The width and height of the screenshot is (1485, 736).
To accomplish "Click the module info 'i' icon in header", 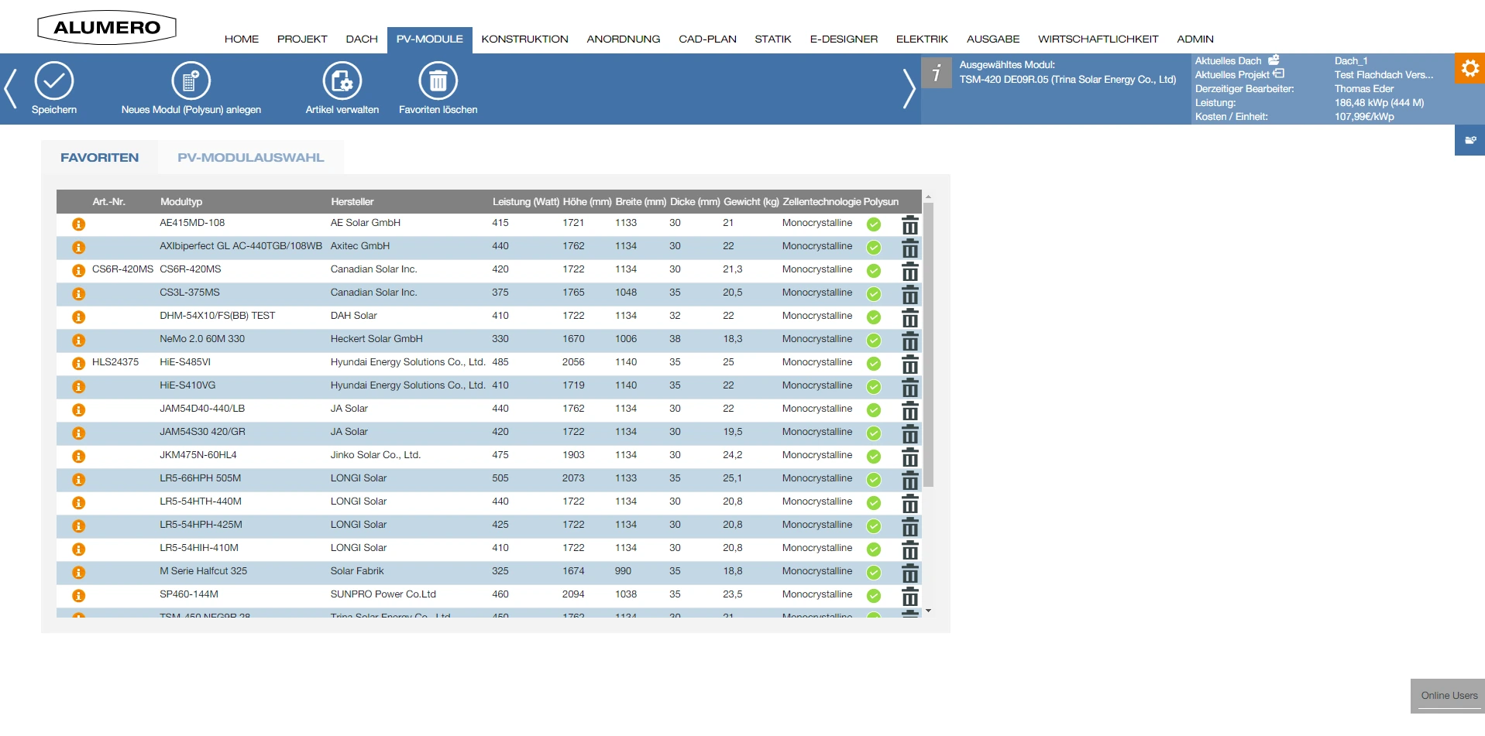I will pos(936,74).
